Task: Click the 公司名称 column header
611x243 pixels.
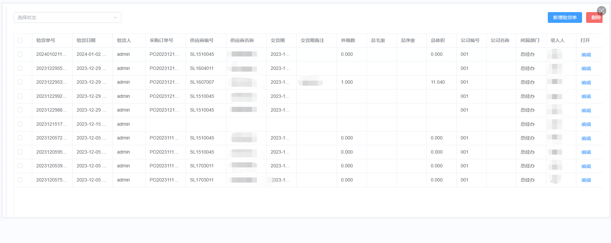Action: [500, 40]
